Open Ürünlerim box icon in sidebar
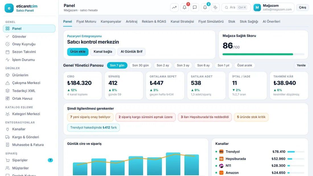Screen dimensions: 313x176 pos(8,75)
